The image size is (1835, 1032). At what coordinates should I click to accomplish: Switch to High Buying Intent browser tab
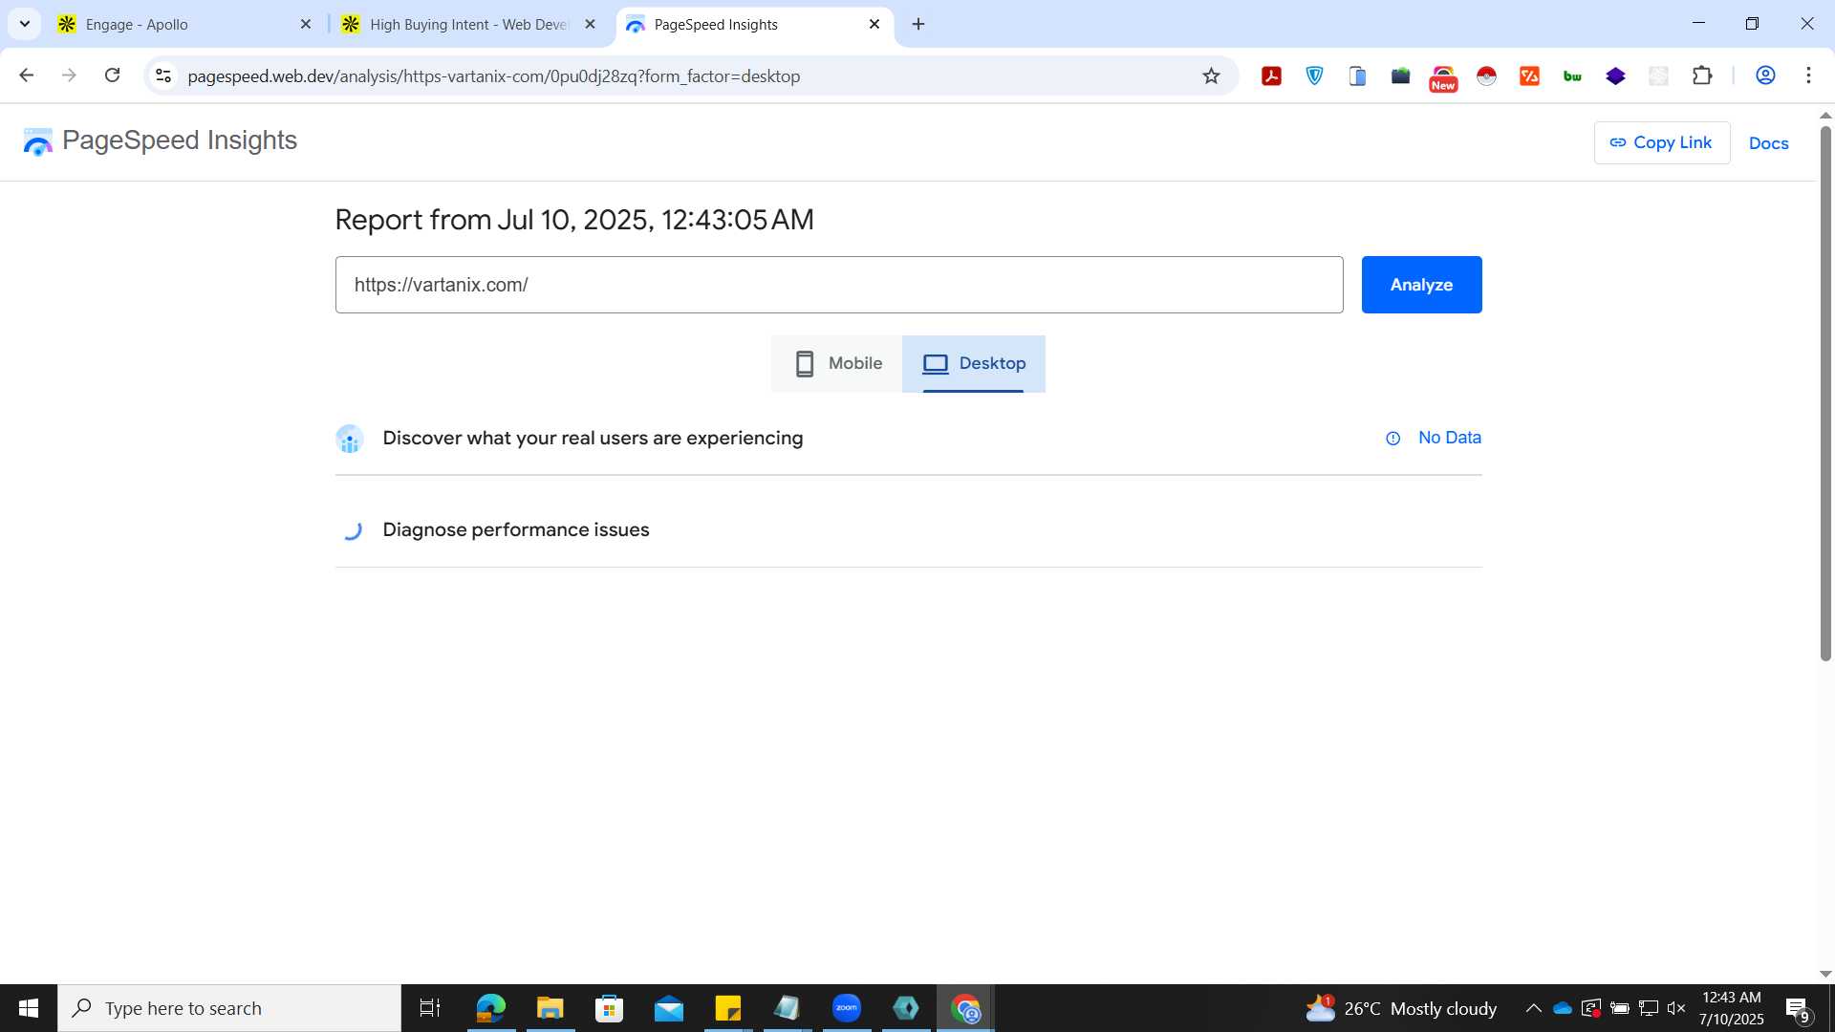pos(468,25)
